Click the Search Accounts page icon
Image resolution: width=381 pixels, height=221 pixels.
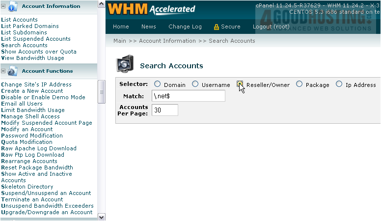(125, 65)
